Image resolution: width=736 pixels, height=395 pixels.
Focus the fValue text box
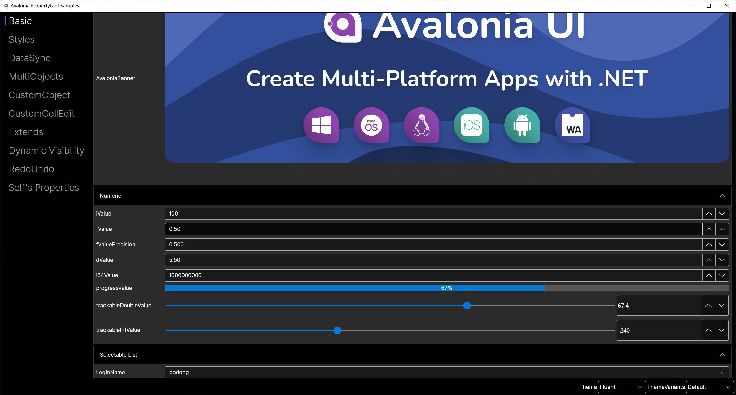(433, 229)
